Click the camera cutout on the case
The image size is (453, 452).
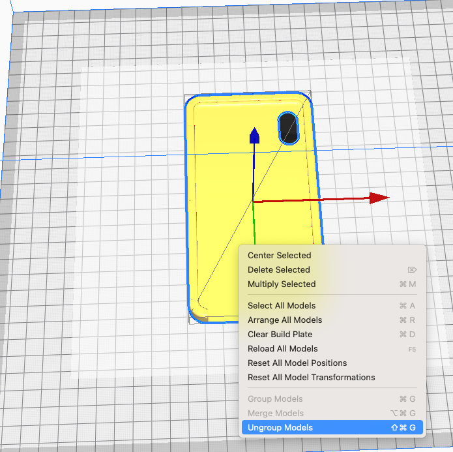coord(288,128)
